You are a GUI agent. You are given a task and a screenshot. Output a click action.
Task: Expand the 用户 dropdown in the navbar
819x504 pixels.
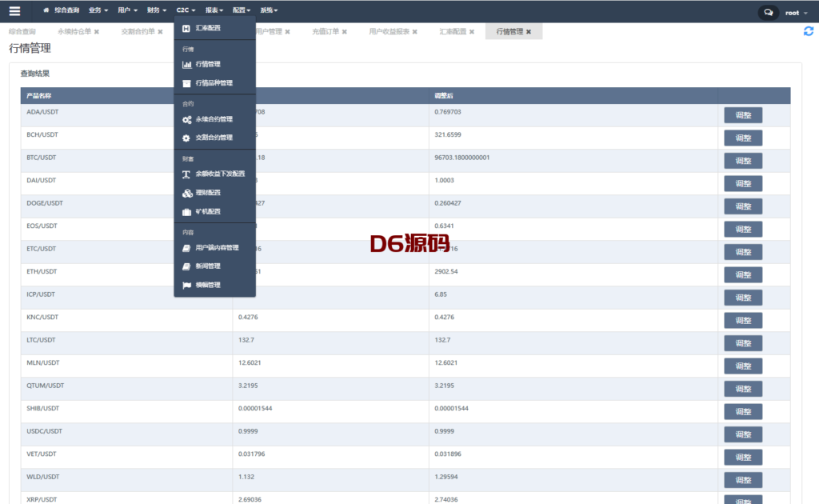tap(127, 10)
